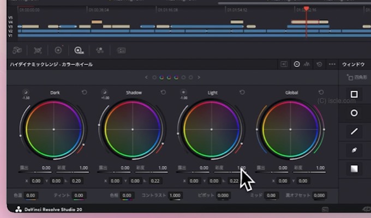The image size is (371, 218).
Task: Select the rectangle (square) window shape
Action: [x=354, y=94]
